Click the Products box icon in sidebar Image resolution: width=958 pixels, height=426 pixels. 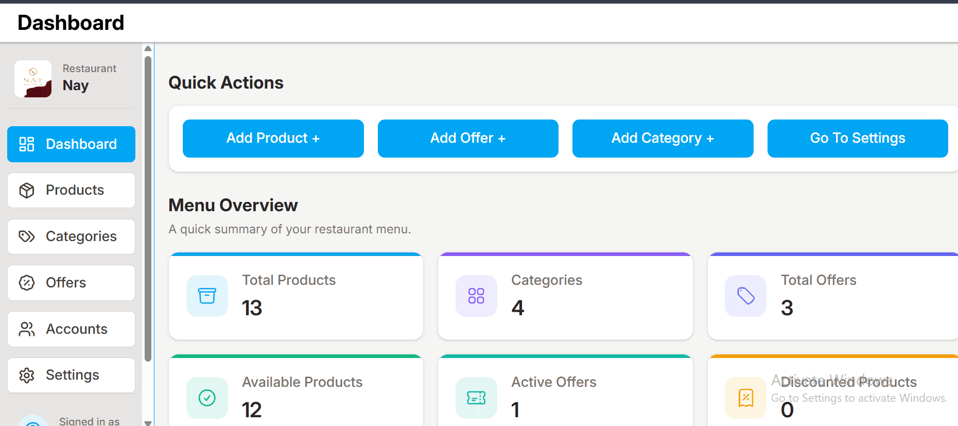tap(27, 191)
